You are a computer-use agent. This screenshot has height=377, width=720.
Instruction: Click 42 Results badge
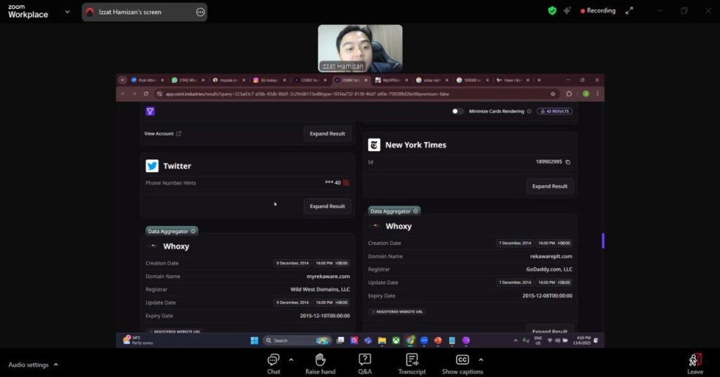coord(555,111)
